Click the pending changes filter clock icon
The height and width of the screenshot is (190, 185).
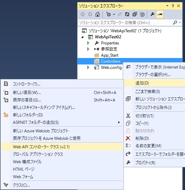[x=108, y=14]
